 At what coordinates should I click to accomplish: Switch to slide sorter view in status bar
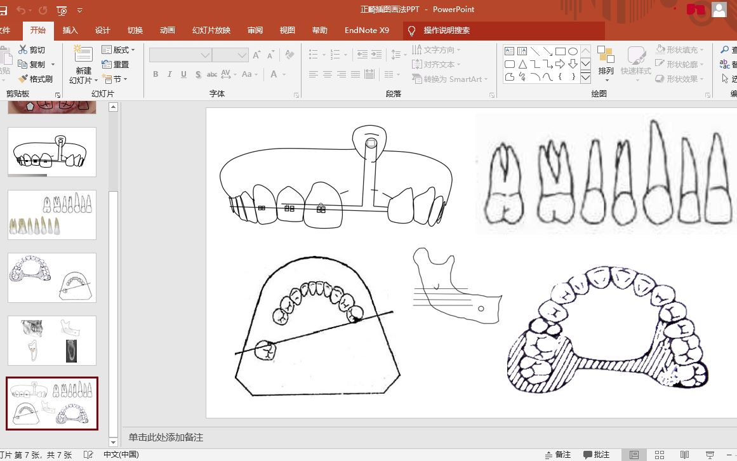point(660,455)
